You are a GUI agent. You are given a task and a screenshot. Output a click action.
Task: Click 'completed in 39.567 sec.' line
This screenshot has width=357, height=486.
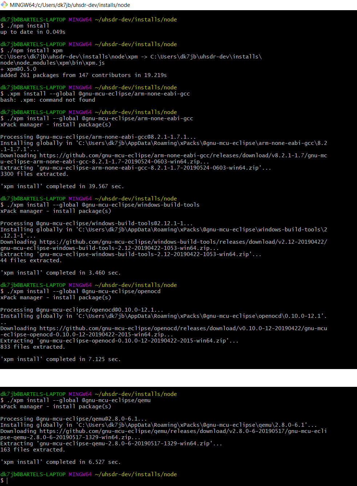click(62, 186)
